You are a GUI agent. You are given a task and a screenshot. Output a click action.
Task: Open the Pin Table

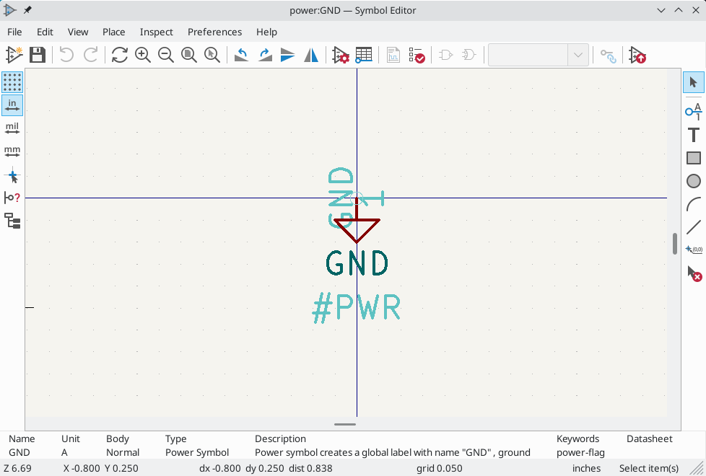click(x=364, y=55)
